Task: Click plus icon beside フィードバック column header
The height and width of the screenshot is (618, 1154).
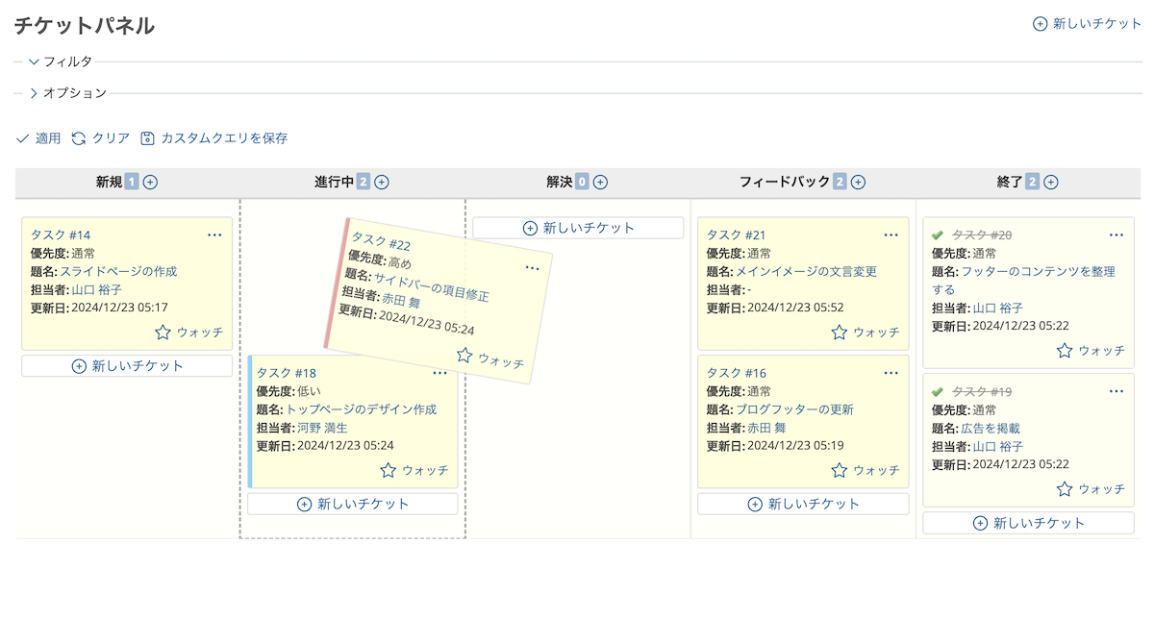Action: click(x=859, y=182)
